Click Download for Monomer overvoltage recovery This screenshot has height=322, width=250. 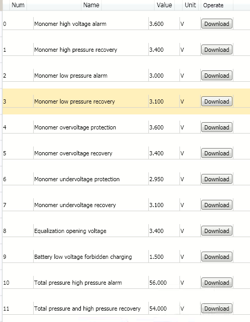tap(217, 153)
